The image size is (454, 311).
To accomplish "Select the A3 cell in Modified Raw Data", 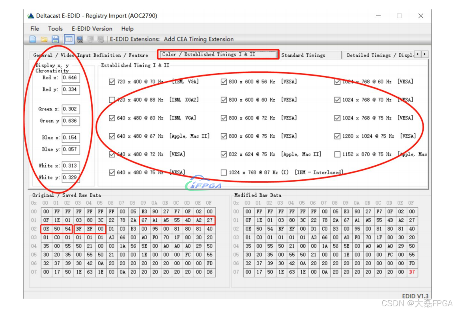I will point(314,238).
